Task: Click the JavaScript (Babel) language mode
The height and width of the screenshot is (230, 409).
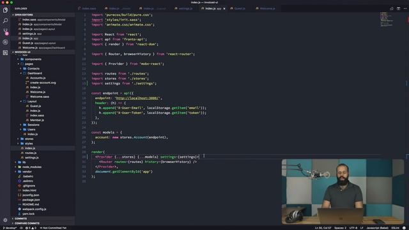Action: tap(377, 228)
